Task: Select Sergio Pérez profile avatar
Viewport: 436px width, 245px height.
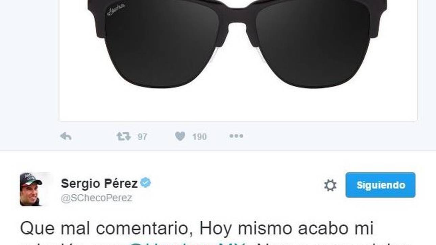Action: pos(31,189)
